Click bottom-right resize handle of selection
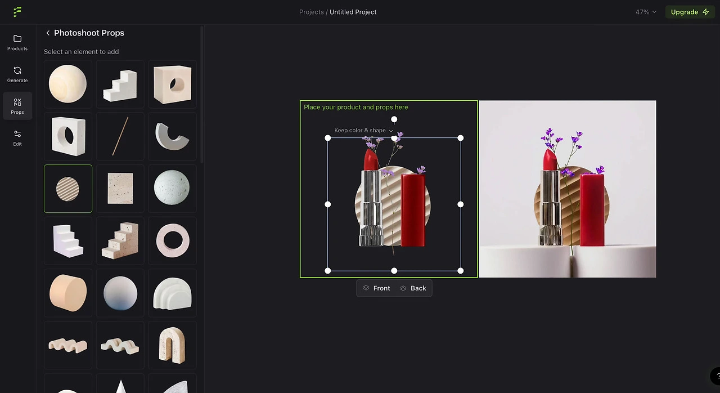The image size is (720, 393). pos(461,271)
